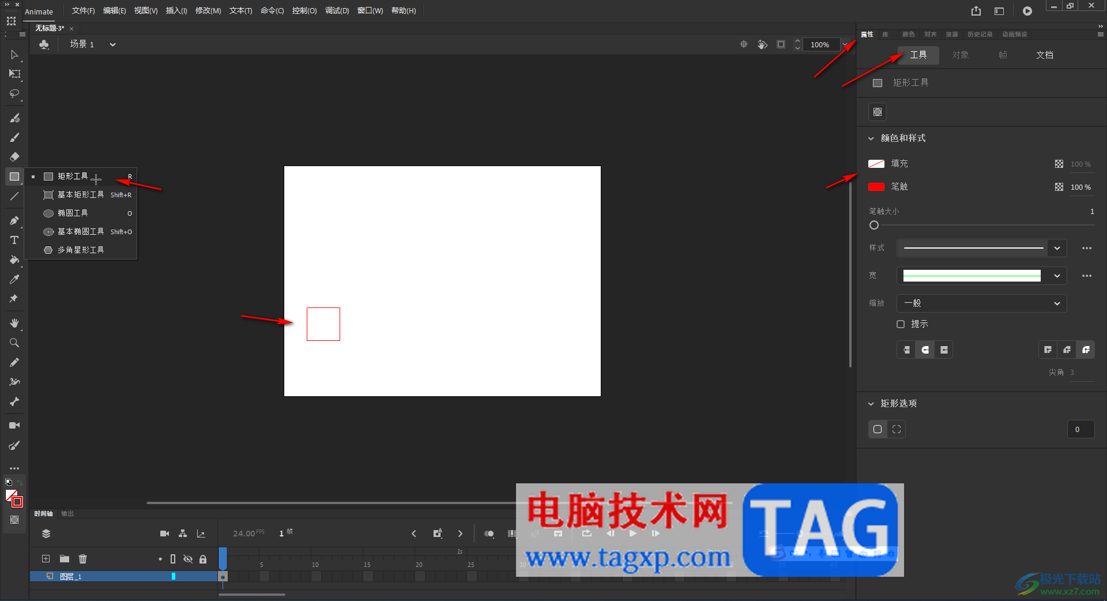Viewport: 1107px width, 601px height.
Task: Select the Text tool
Action: (x=14, y=240)
